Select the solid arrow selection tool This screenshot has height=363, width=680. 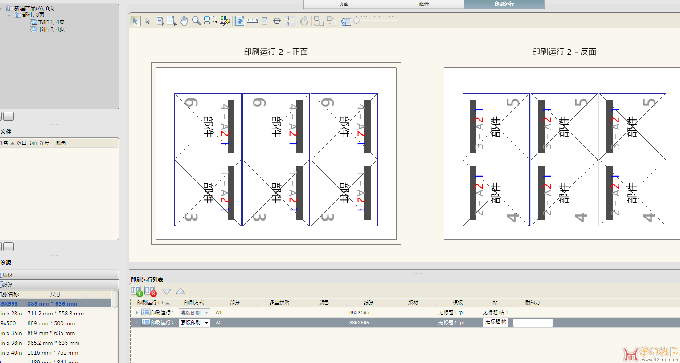click(x=135, y=21)
